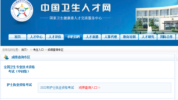Switch to the 人才研究 tab

tap(148, 37)
